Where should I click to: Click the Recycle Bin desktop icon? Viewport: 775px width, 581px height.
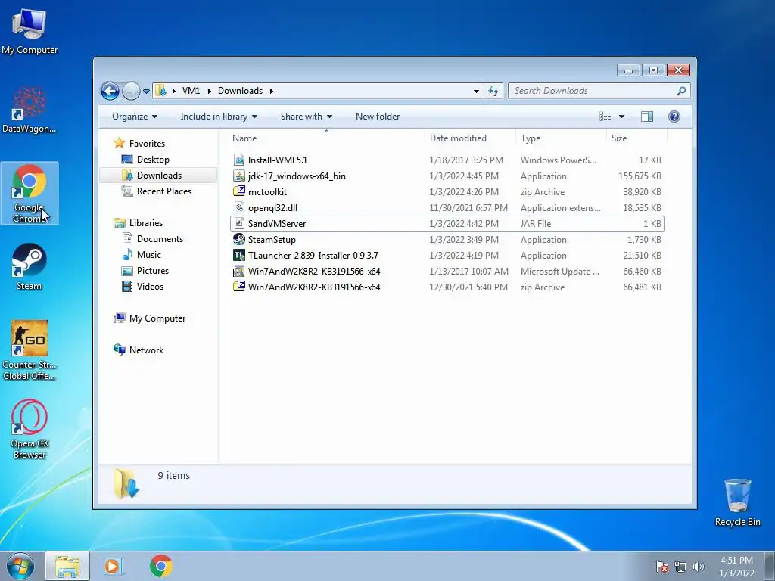tap(737, 502)
